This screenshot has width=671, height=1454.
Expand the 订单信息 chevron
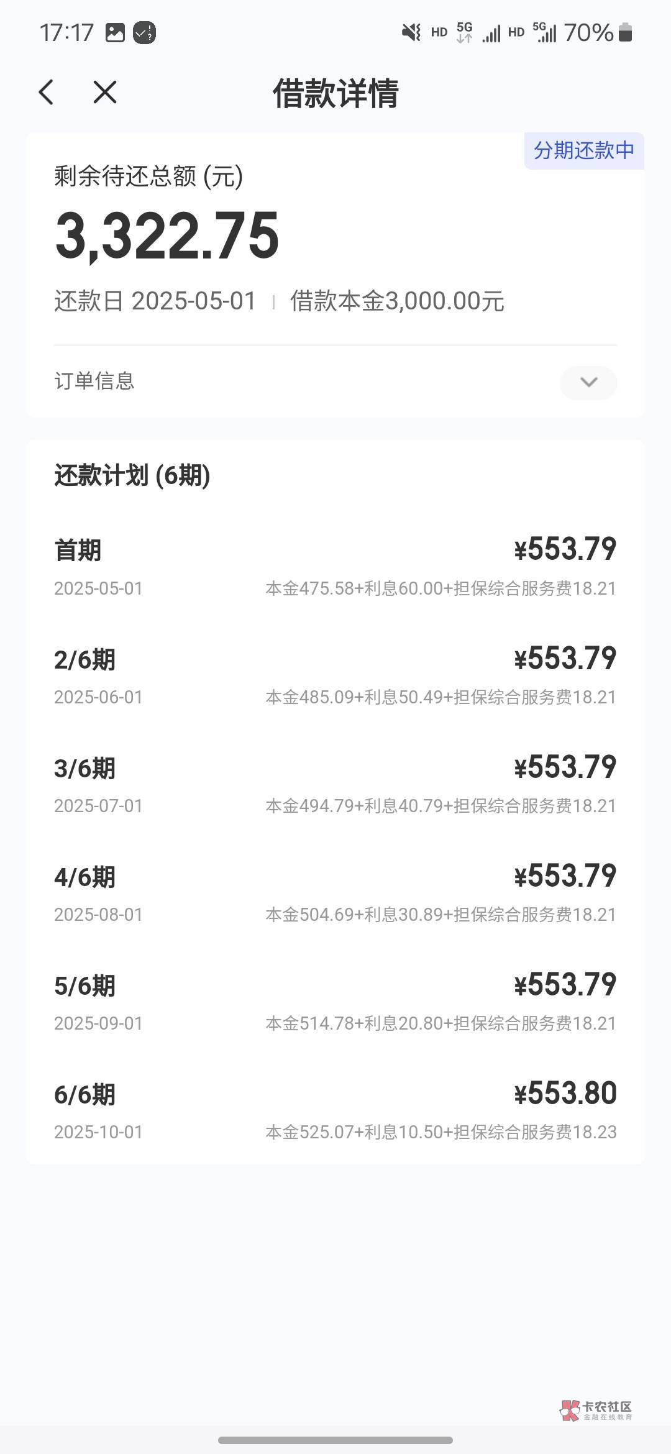pos(588,382)
